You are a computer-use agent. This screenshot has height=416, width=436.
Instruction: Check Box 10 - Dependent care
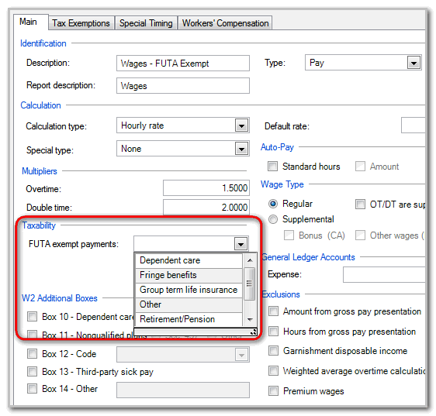tap(32, 317)
